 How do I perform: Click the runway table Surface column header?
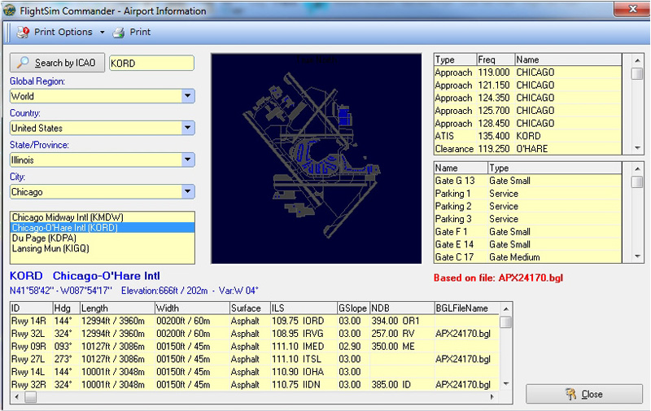pos(250,308)
